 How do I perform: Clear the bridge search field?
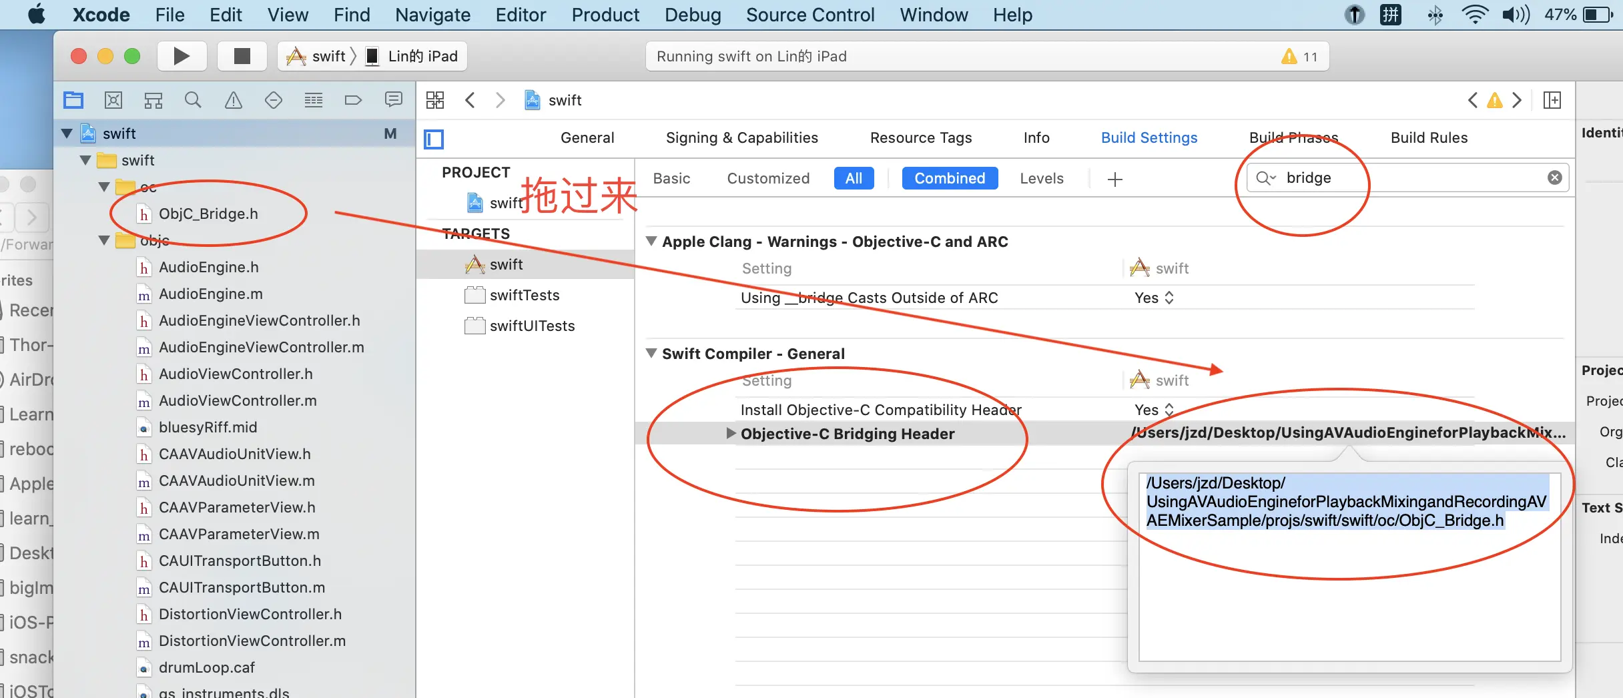1555,178
